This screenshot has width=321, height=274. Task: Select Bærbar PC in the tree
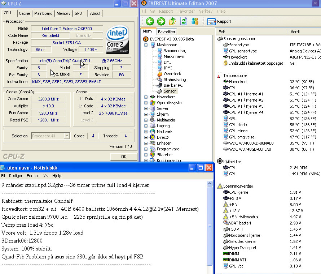coord(173,85)
